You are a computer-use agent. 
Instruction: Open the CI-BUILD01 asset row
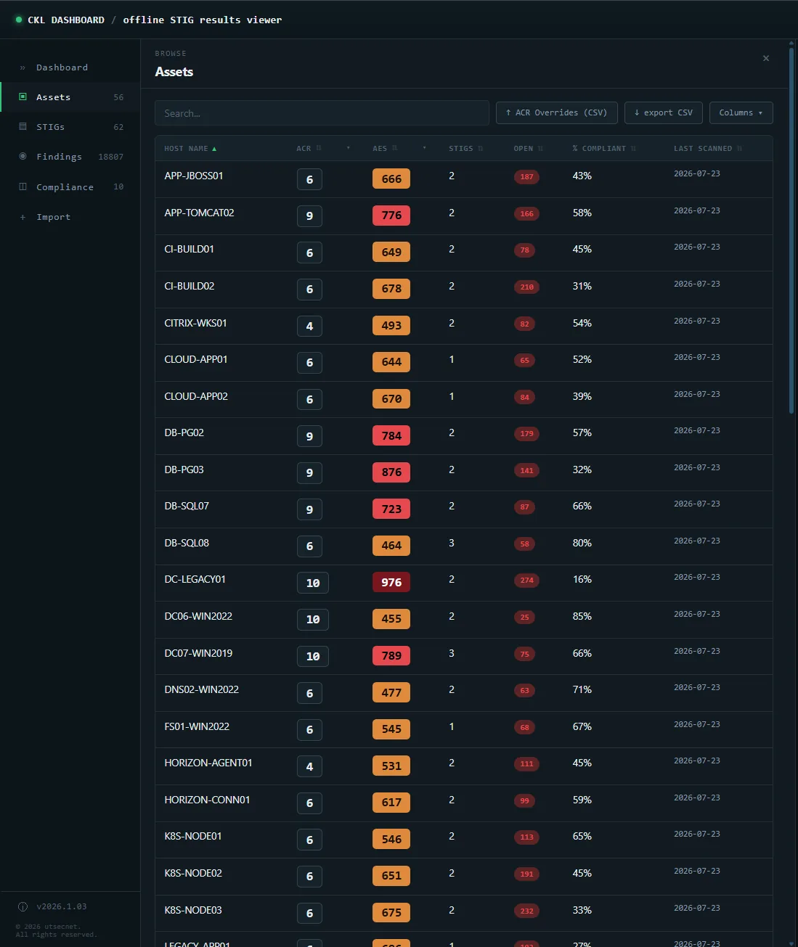pos(463,253)
